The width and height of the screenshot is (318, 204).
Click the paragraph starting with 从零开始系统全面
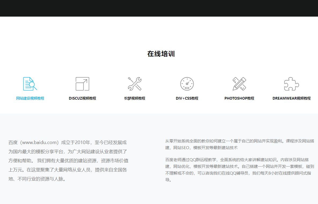pos(239,144)
